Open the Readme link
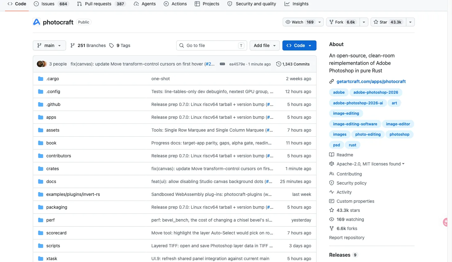The image size is (452, 262). pos(341,155)
